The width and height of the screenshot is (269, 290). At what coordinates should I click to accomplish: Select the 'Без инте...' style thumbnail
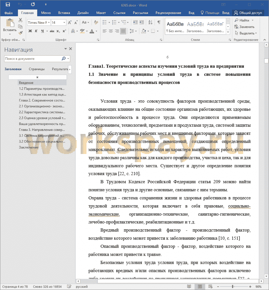tap(175, 26)
